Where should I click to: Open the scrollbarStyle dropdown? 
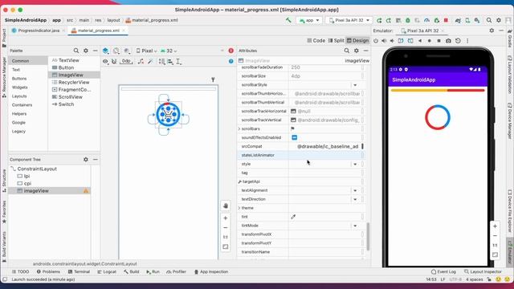355,85
